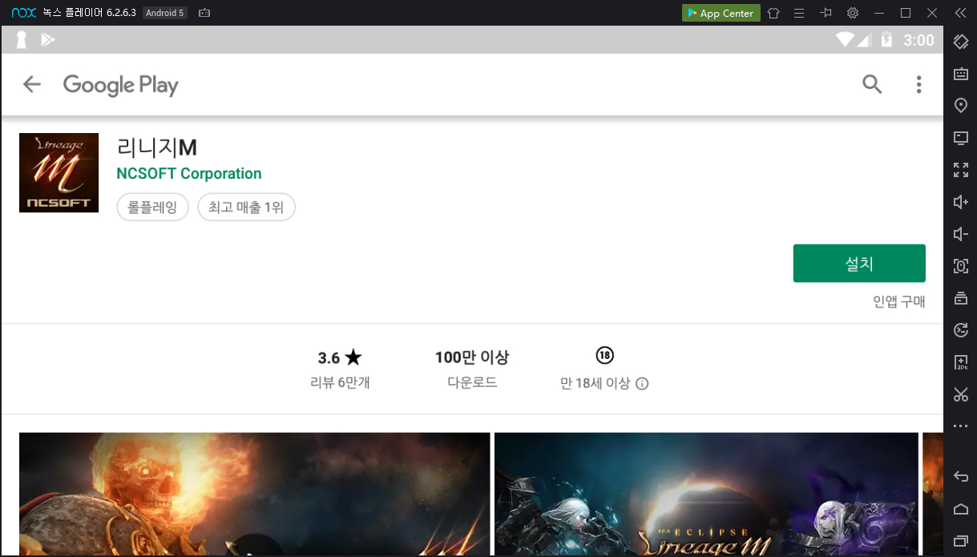
Task: Click the Play Store notification icon
Action: (48, 39)
